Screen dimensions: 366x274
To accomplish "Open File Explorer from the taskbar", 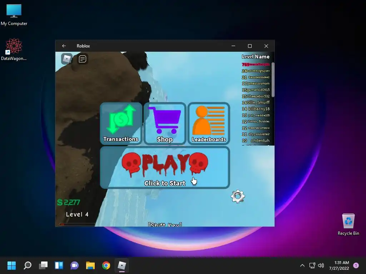I will point(90,265).
